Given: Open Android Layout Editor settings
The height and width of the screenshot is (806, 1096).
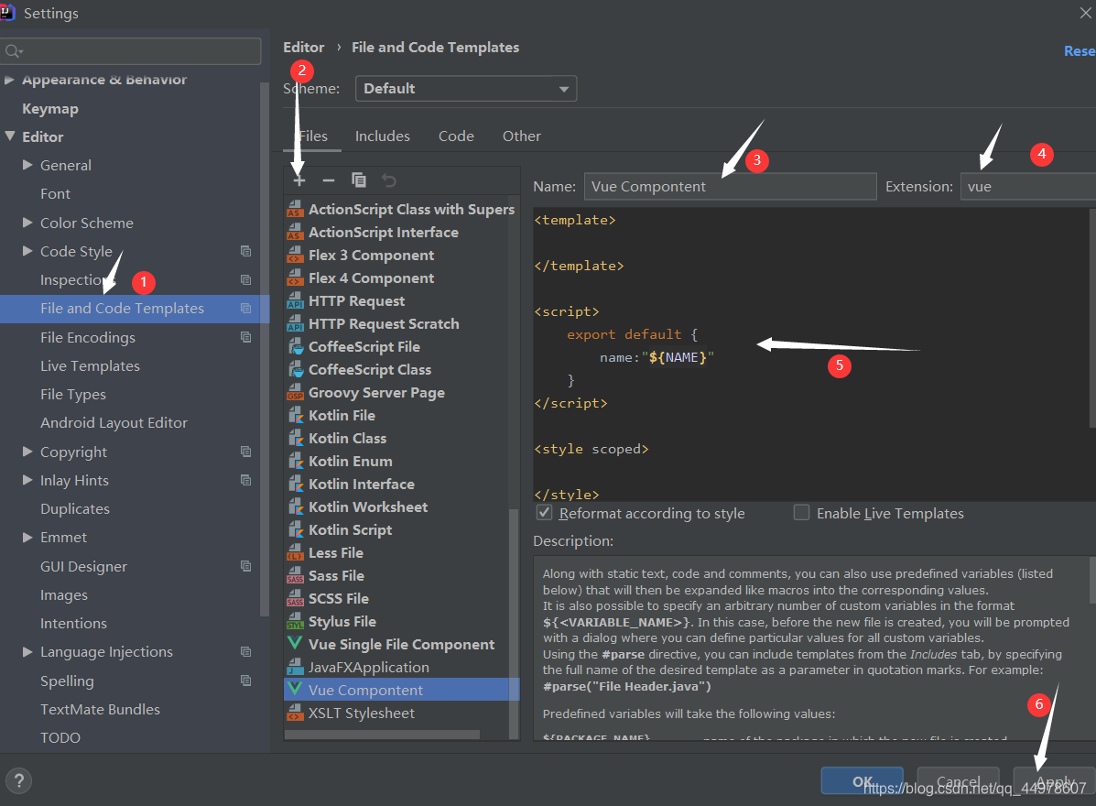Looking at the screenshot, I should pyautogui.click(x=114, y=423).
